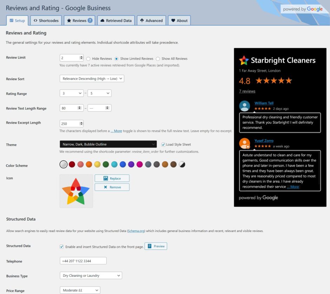Click the Reviews count badge showing 7
The image size is (330, 294).
click(x=90, y=20)
